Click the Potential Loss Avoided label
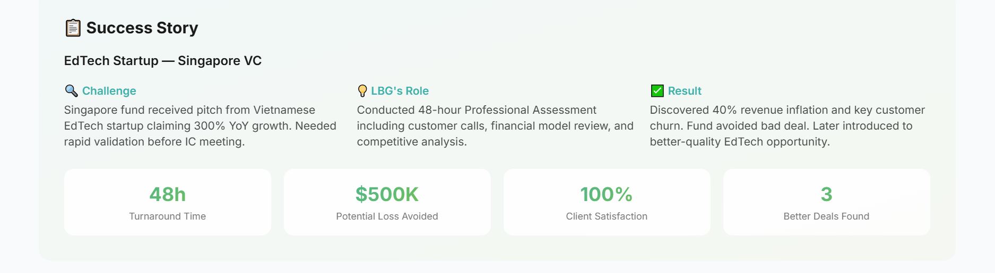This screenshot has height=273, width=995. [x=387, y=216]
